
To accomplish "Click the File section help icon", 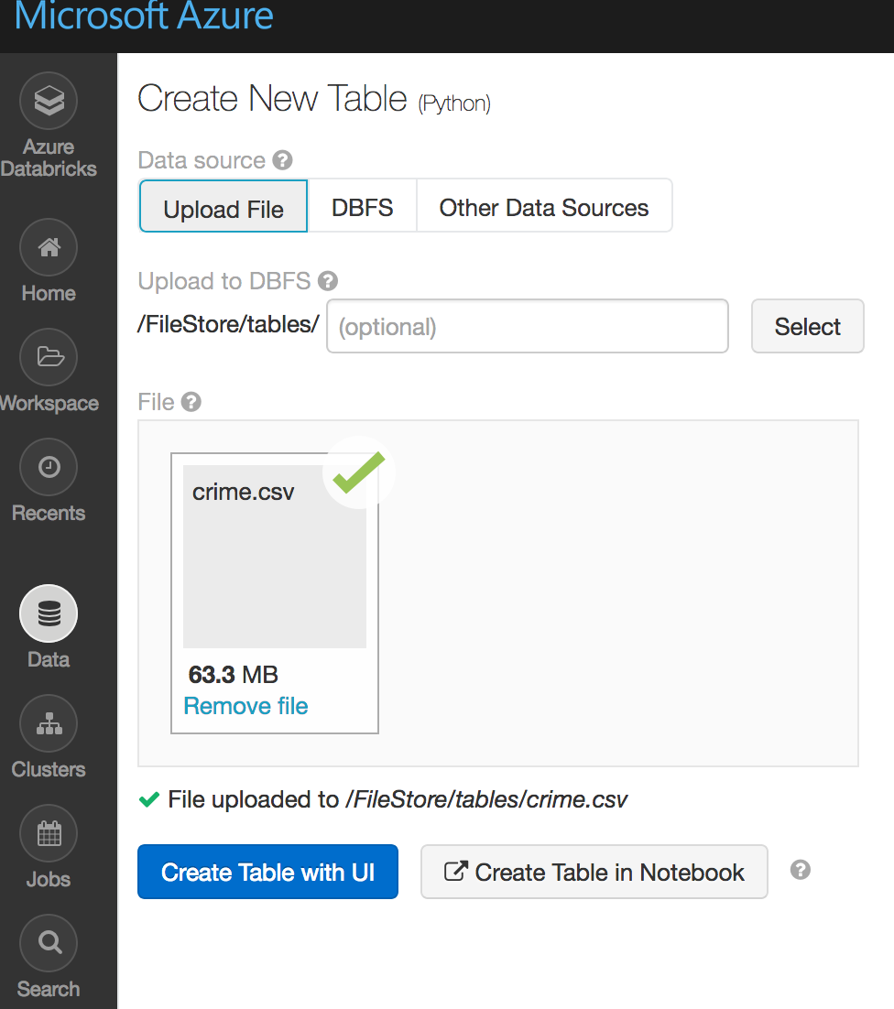I will (x=192, y=401).
